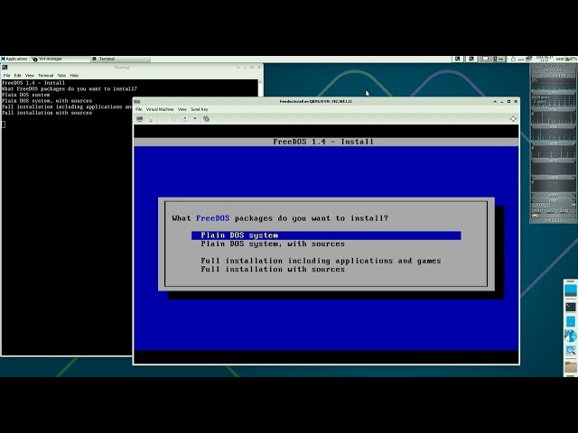
Task: Open the View menu in the VM window
Action: tap(182, 109)
